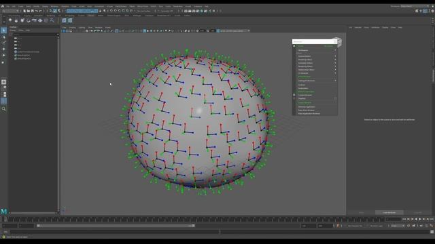Click first sphere-like icon on the shelf
Viewport: 435px width, 244px height.
[10, 20]
